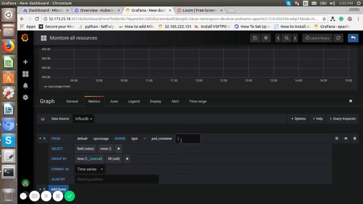Focus the empty WHERE condition input box
The height and width of the screenshot is (204, 363).
click(x=188, y=138)
